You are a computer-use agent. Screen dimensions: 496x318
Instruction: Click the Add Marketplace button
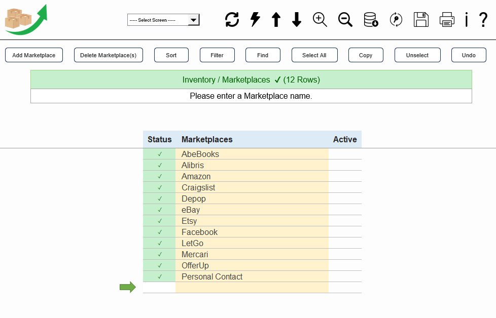point(34,55)
